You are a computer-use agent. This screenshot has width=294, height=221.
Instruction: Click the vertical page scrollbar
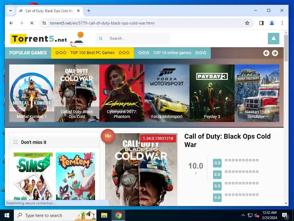[286, 48]
